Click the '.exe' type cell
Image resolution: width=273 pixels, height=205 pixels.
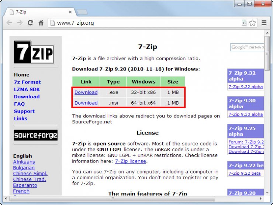113,92
